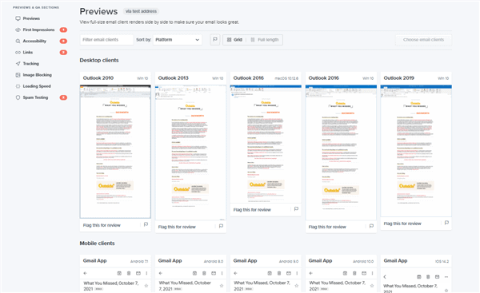The image size is (480, 293).
Task: Click Flag this for review under Outlook 2016 Win 10
Action: (327, 227)
